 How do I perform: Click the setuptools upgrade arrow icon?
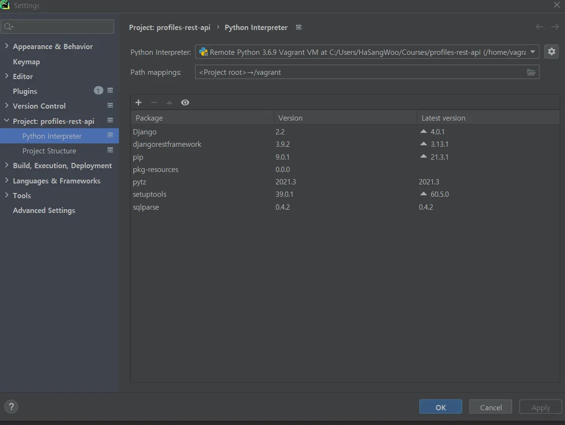(x=423, y=194)
